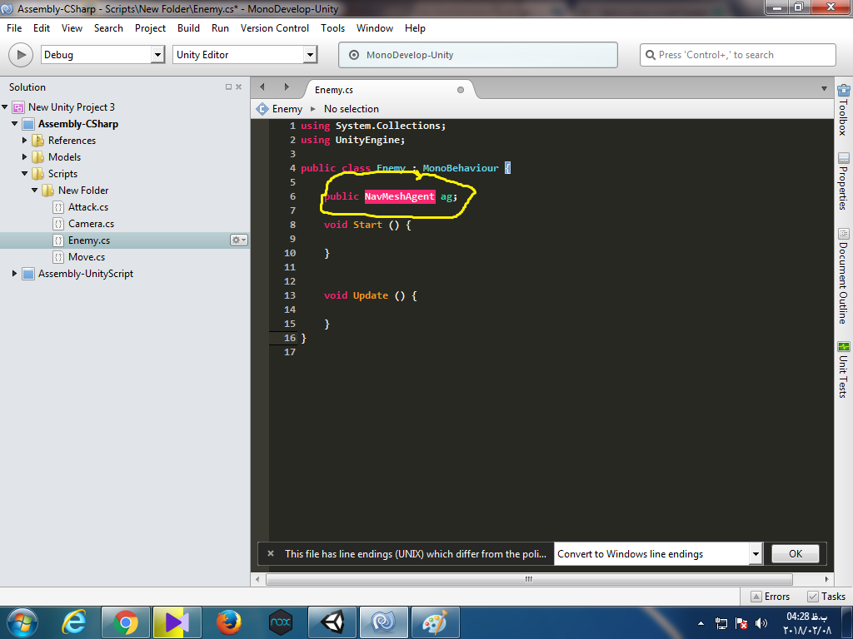Image resolution: width=853 pixels, height=639 pixels.
Task: Click the Assembly-UnityScript project icon
Action: 28,274
